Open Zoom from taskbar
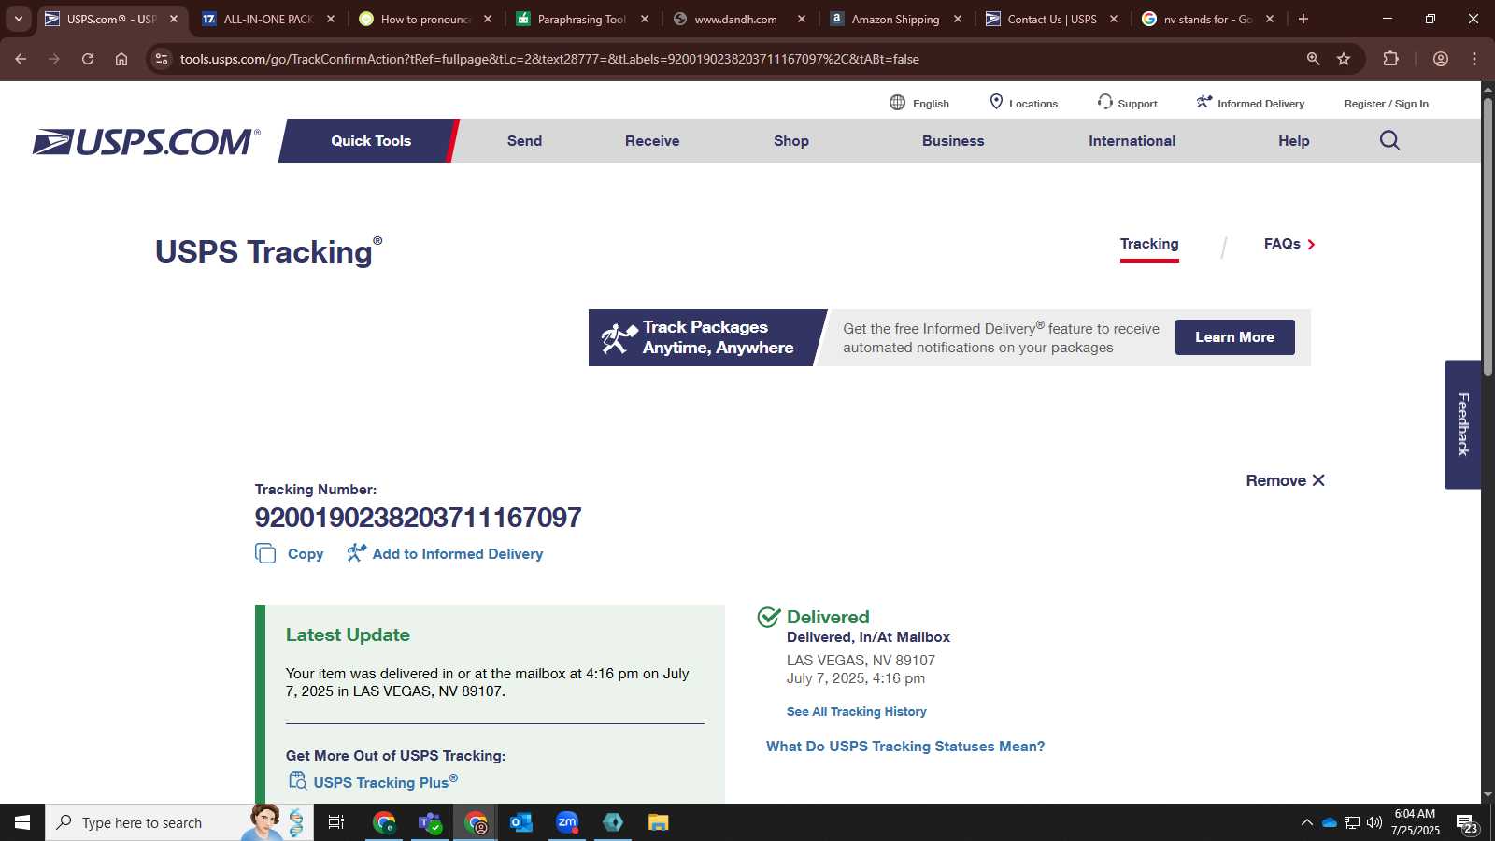Screen dimensions: 1495x841 (567, 822)
